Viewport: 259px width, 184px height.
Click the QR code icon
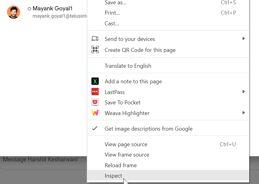[95, 49]
